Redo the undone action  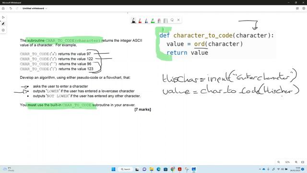pyautogui.click(x=17, y=9)
